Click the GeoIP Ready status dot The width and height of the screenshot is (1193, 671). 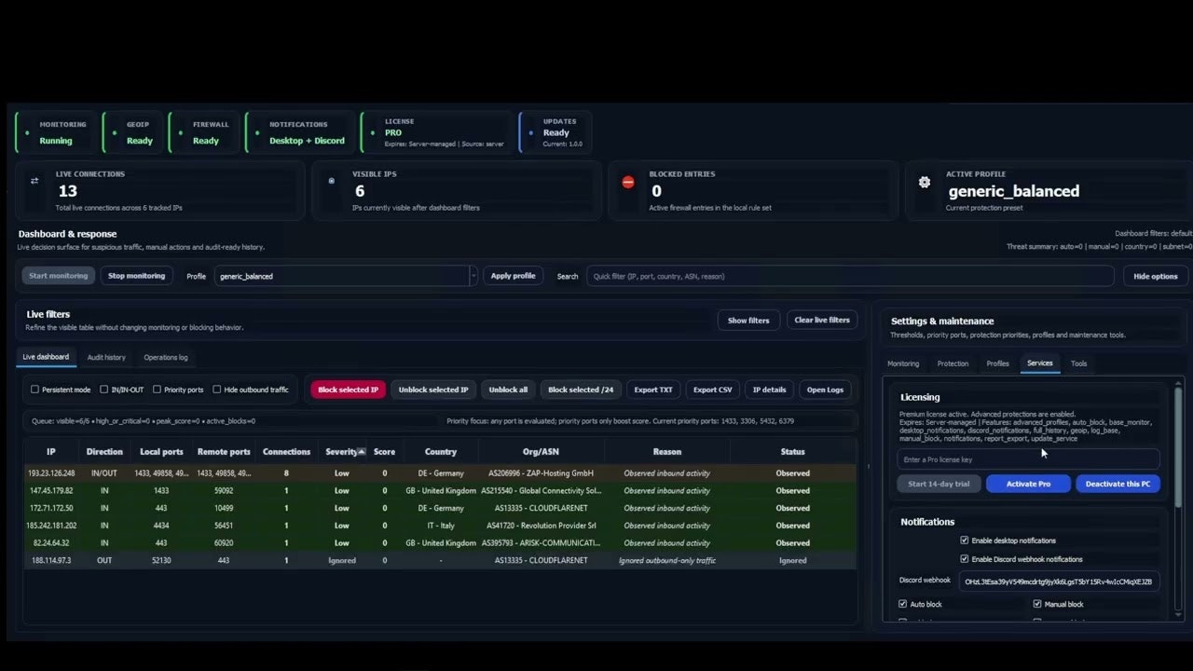tap(114, 133)
